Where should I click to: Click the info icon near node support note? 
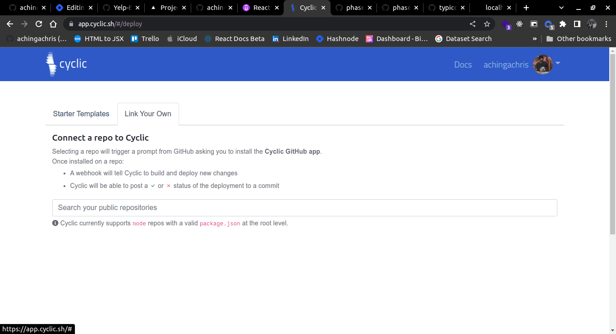[55, 223]
